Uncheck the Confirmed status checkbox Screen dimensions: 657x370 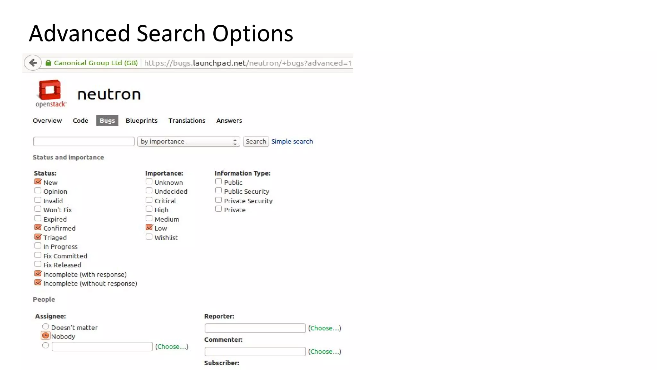[x=38, y=227]
